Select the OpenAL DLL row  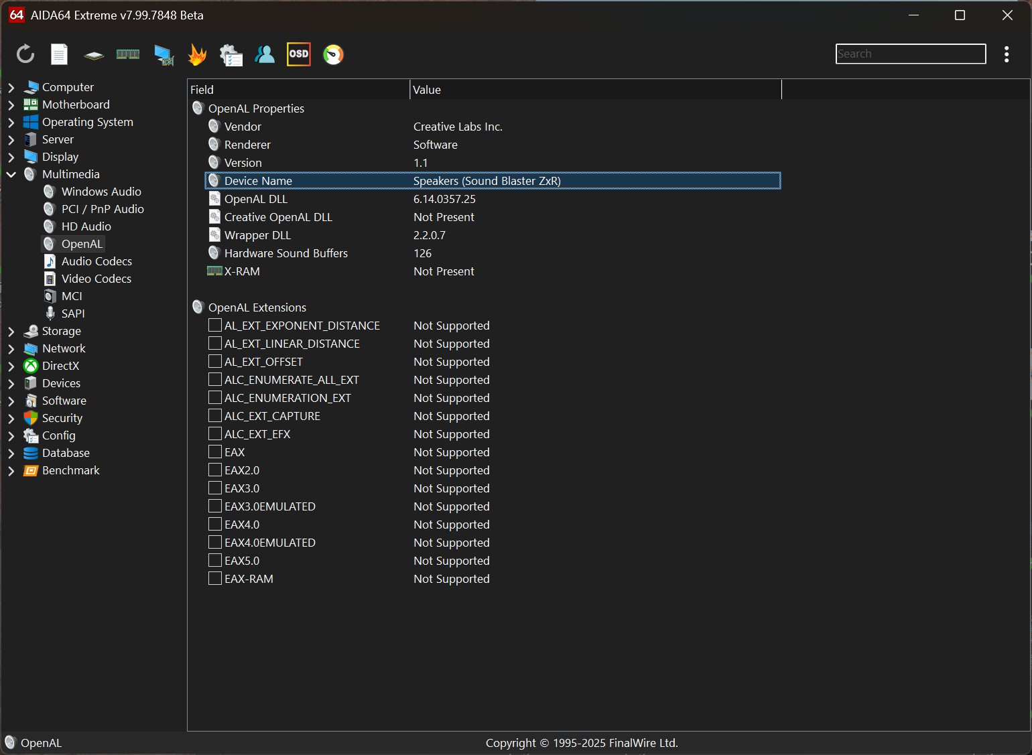pos(493,199)
